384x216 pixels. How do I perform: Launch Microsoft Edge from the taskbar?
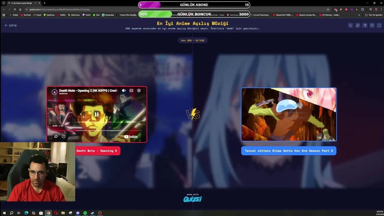tap(26, 213)
